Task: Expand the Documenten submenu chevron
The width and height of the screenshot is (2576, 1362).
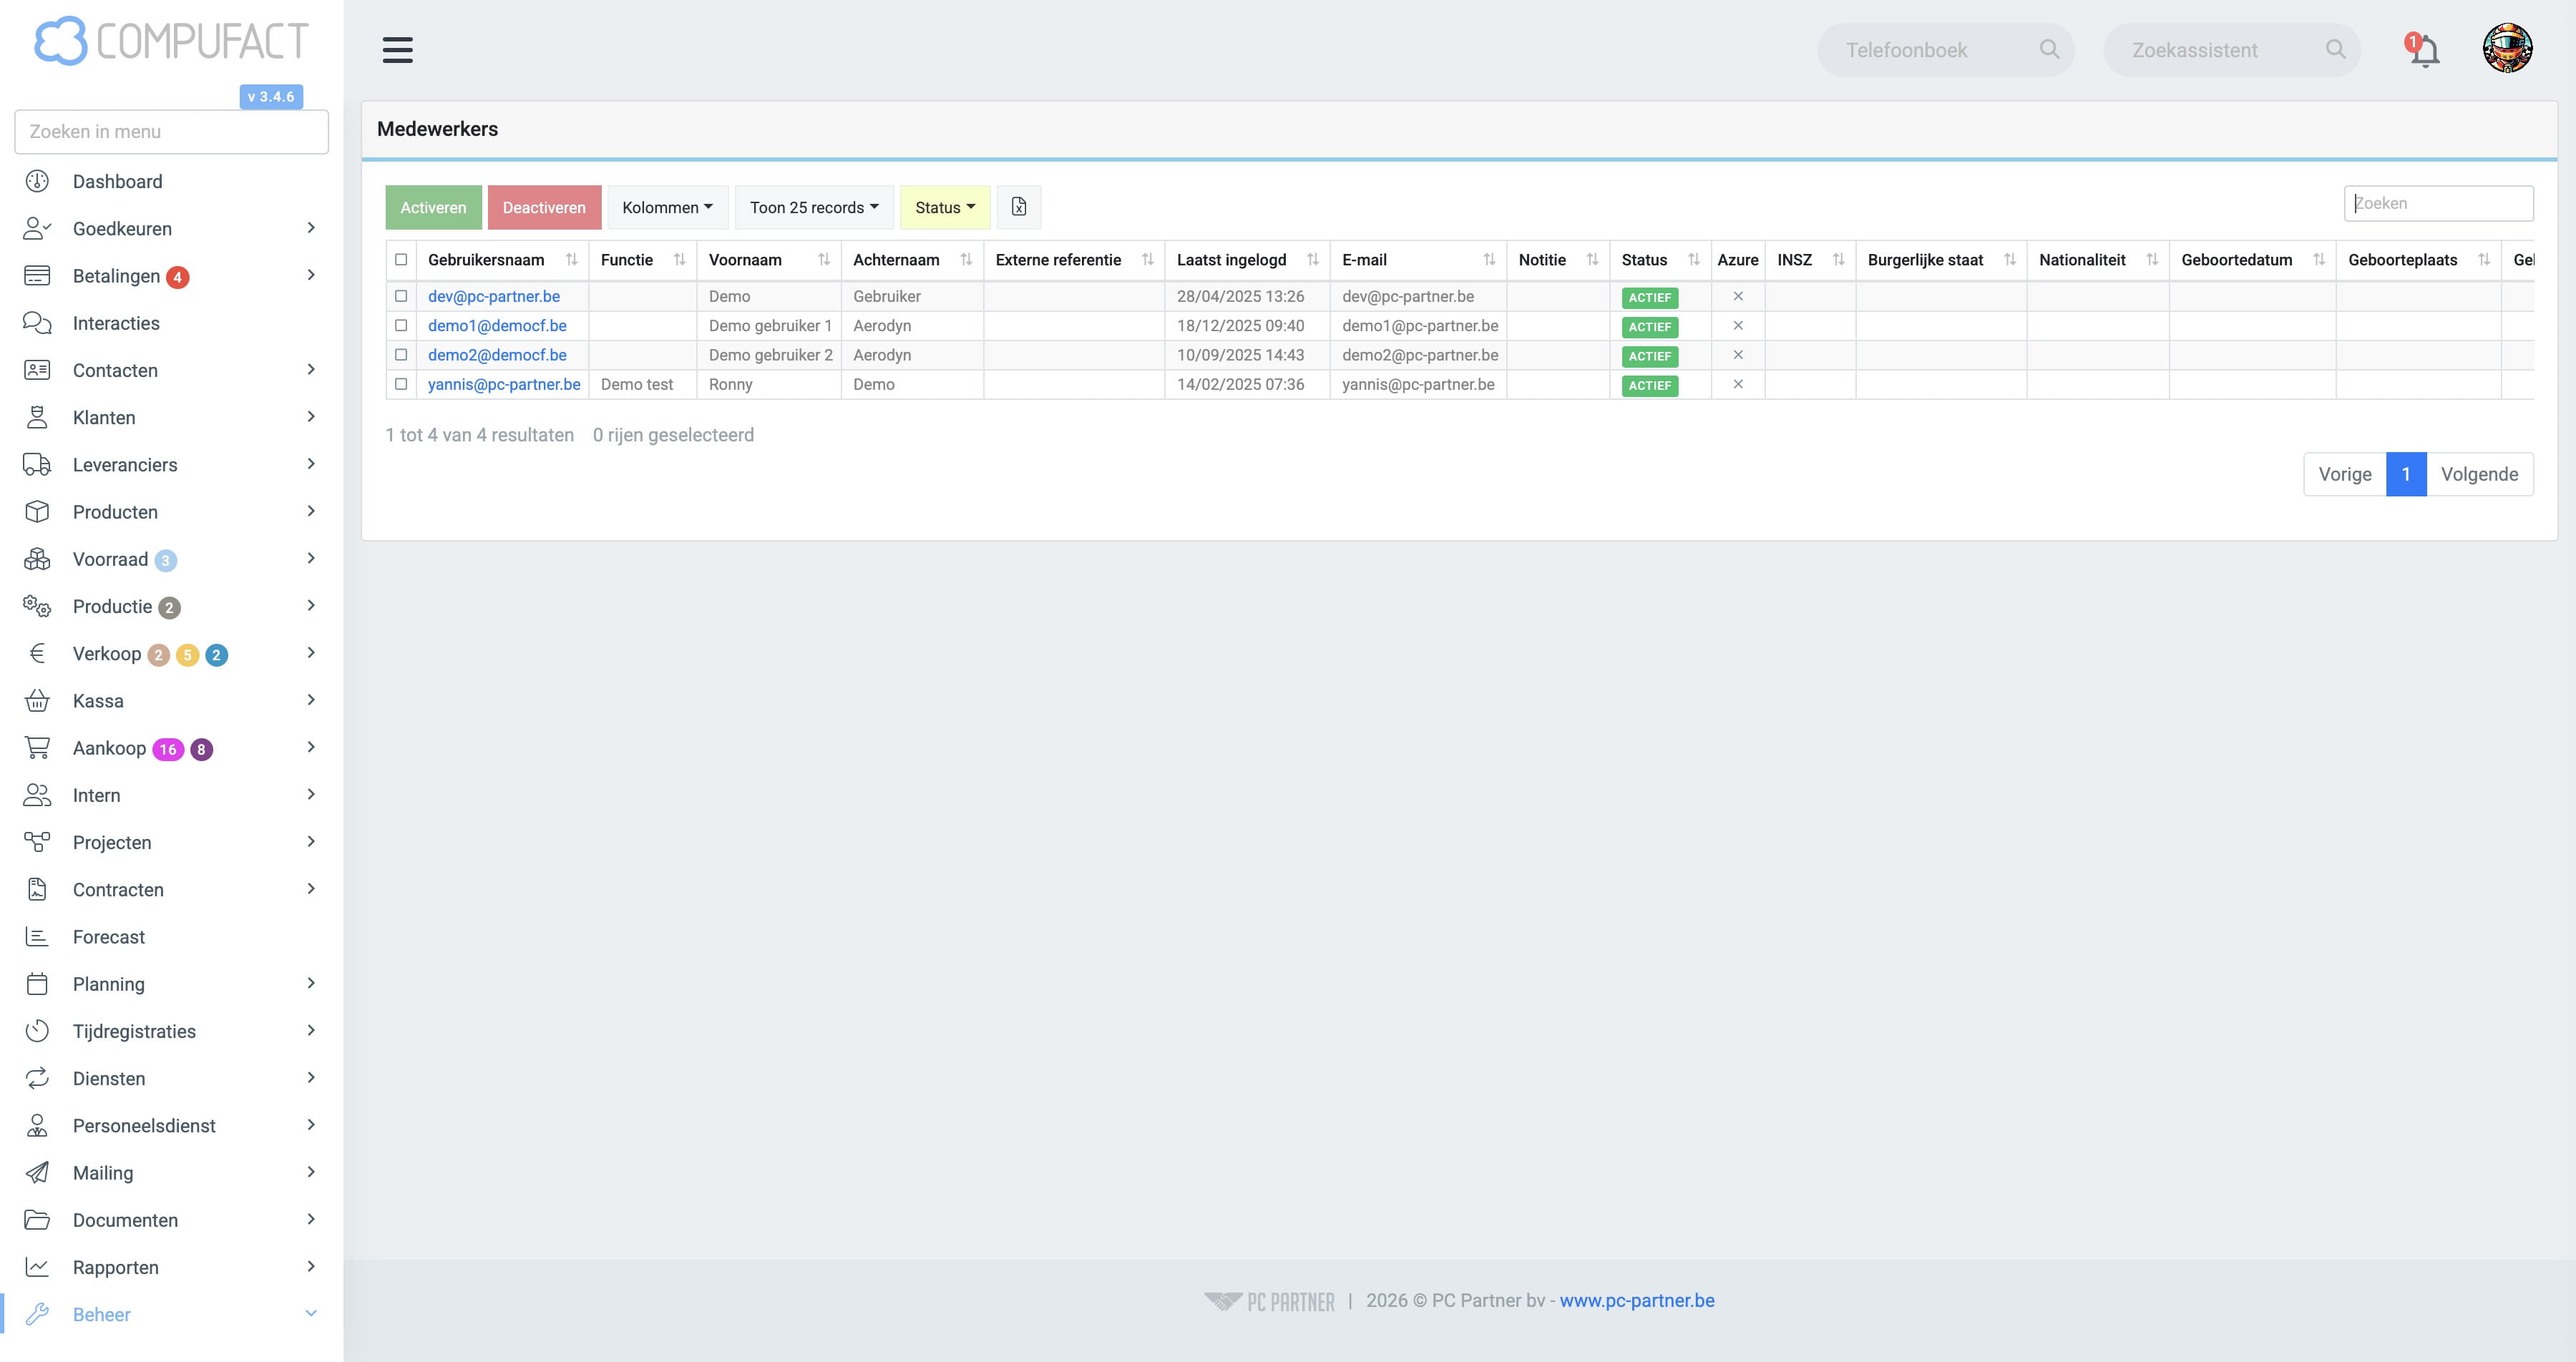Action: pyautogui.click(x=311, y=1220)
